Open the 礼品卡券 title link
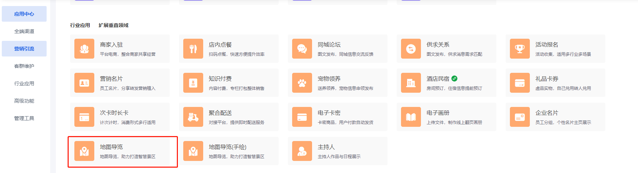 [547, 79]
